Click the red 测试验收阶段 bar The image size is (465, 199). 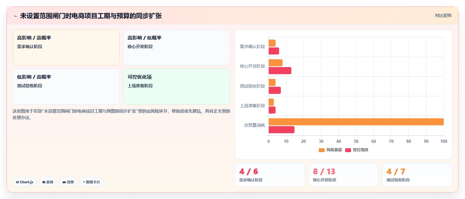click(x=275, y=90)
